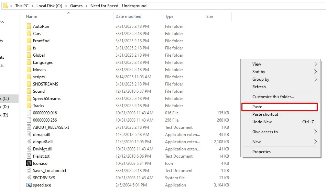This screenshot has height=193, width=326.
Task: Click the dimap.dll file icon
Action: tap(29, 135)
